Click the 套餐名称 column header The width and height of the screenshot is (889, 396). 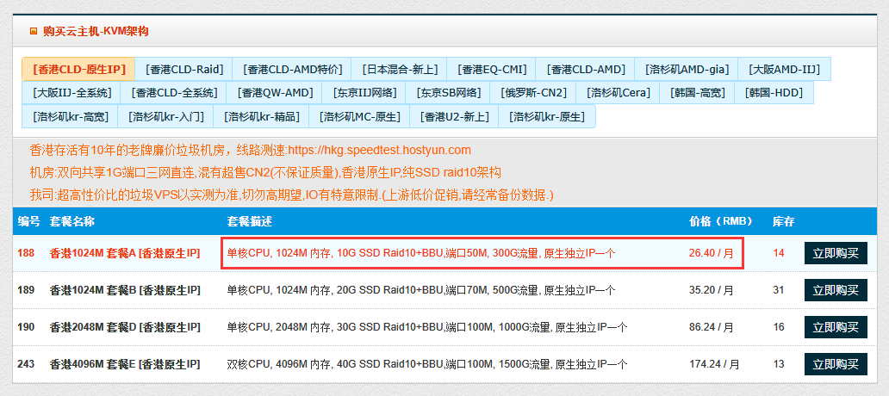[72, 221]
